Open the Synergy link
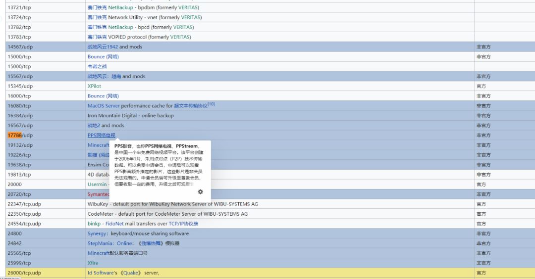This screenshot has height=279, width=535. click(x=97, y=233)
